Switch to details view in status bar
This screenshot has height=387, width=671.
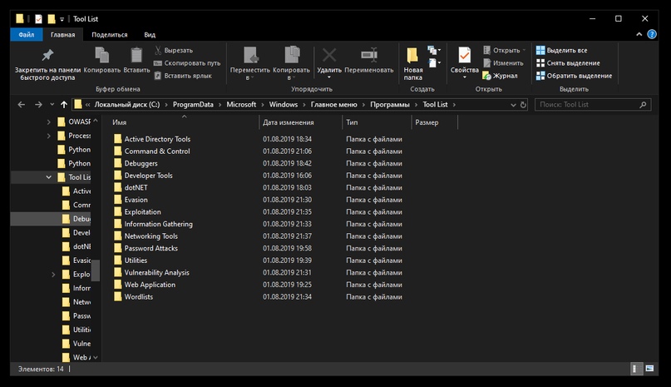coord(636,368)
